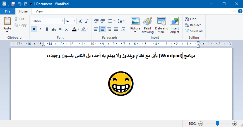Screen dimensions: 243x127
Task: Switch to the Home ribbon tab
Action: pyautogui.click(x=23, y=11)
